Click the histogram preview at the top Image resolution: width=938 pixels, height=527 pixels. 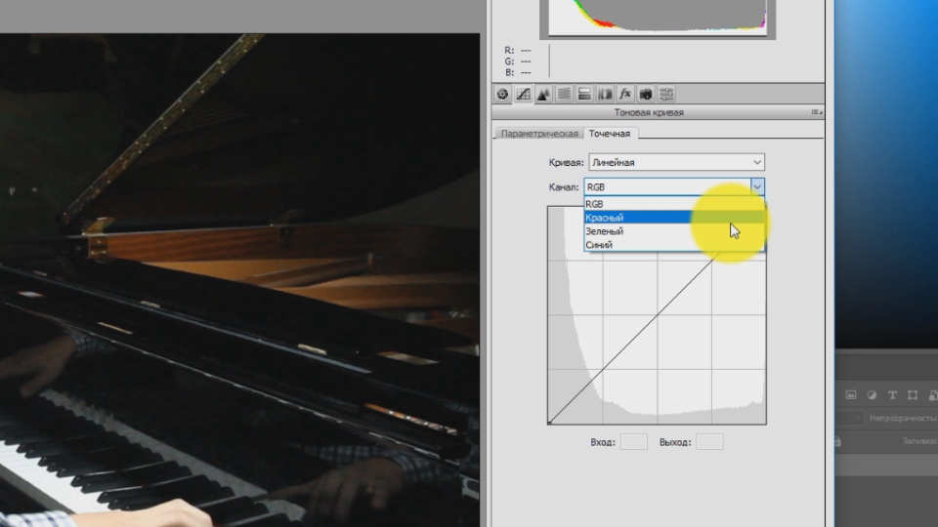pos(658,18)
